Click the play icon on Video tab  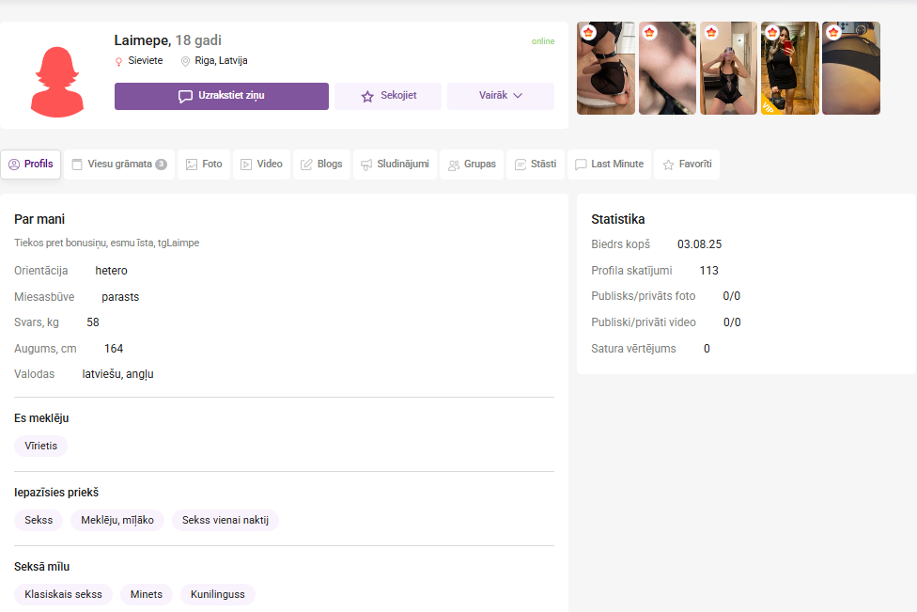tap(246, 165)
